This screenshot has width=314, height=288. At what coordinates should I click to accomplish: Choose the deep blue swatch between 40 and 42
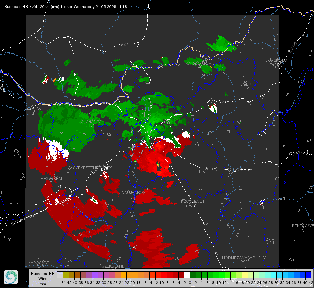tap(309, 275)
